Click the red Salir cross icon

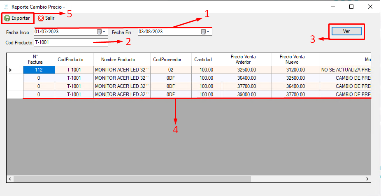pyautogui.click(x=41, y=18)
